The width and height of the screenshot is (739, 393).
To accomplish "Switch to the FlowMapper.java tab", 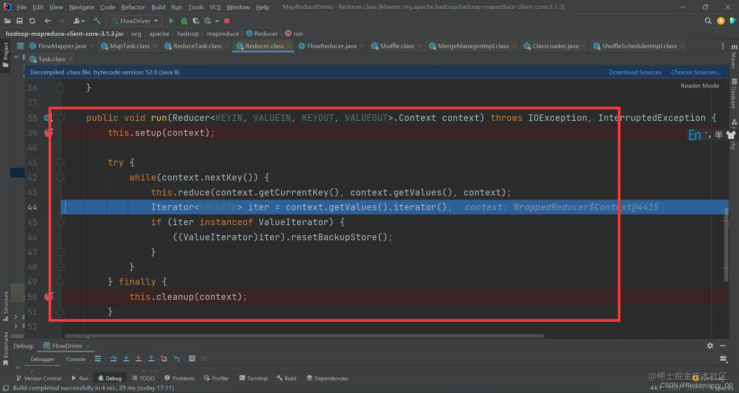I will tap(62, 46).
